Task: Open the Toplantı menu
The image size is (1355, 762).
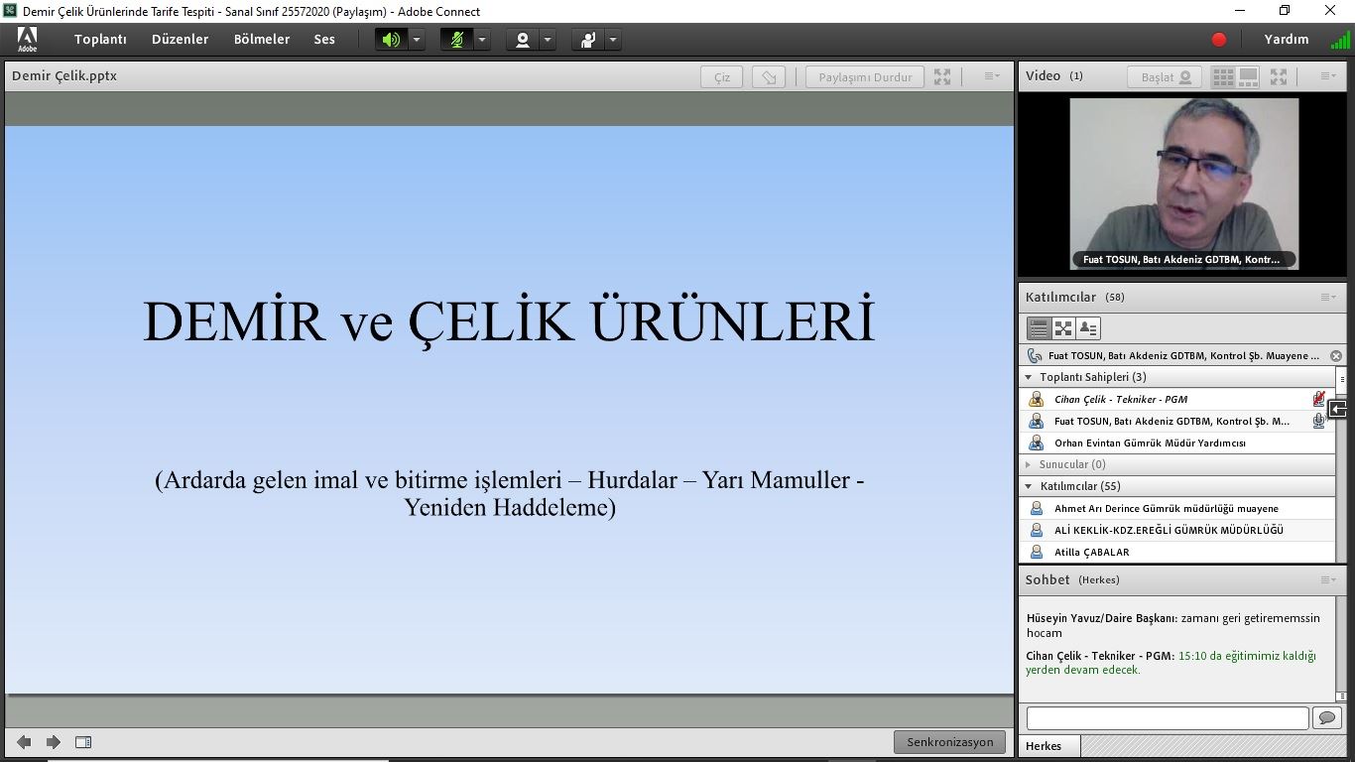Action: 100,40
